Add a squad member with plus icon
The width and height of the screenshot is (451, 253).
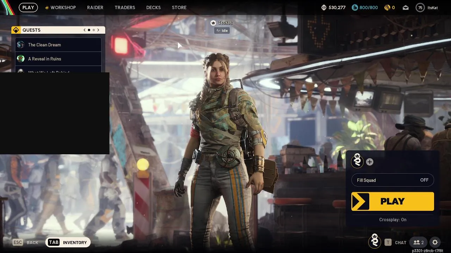(x=370, y=162)
